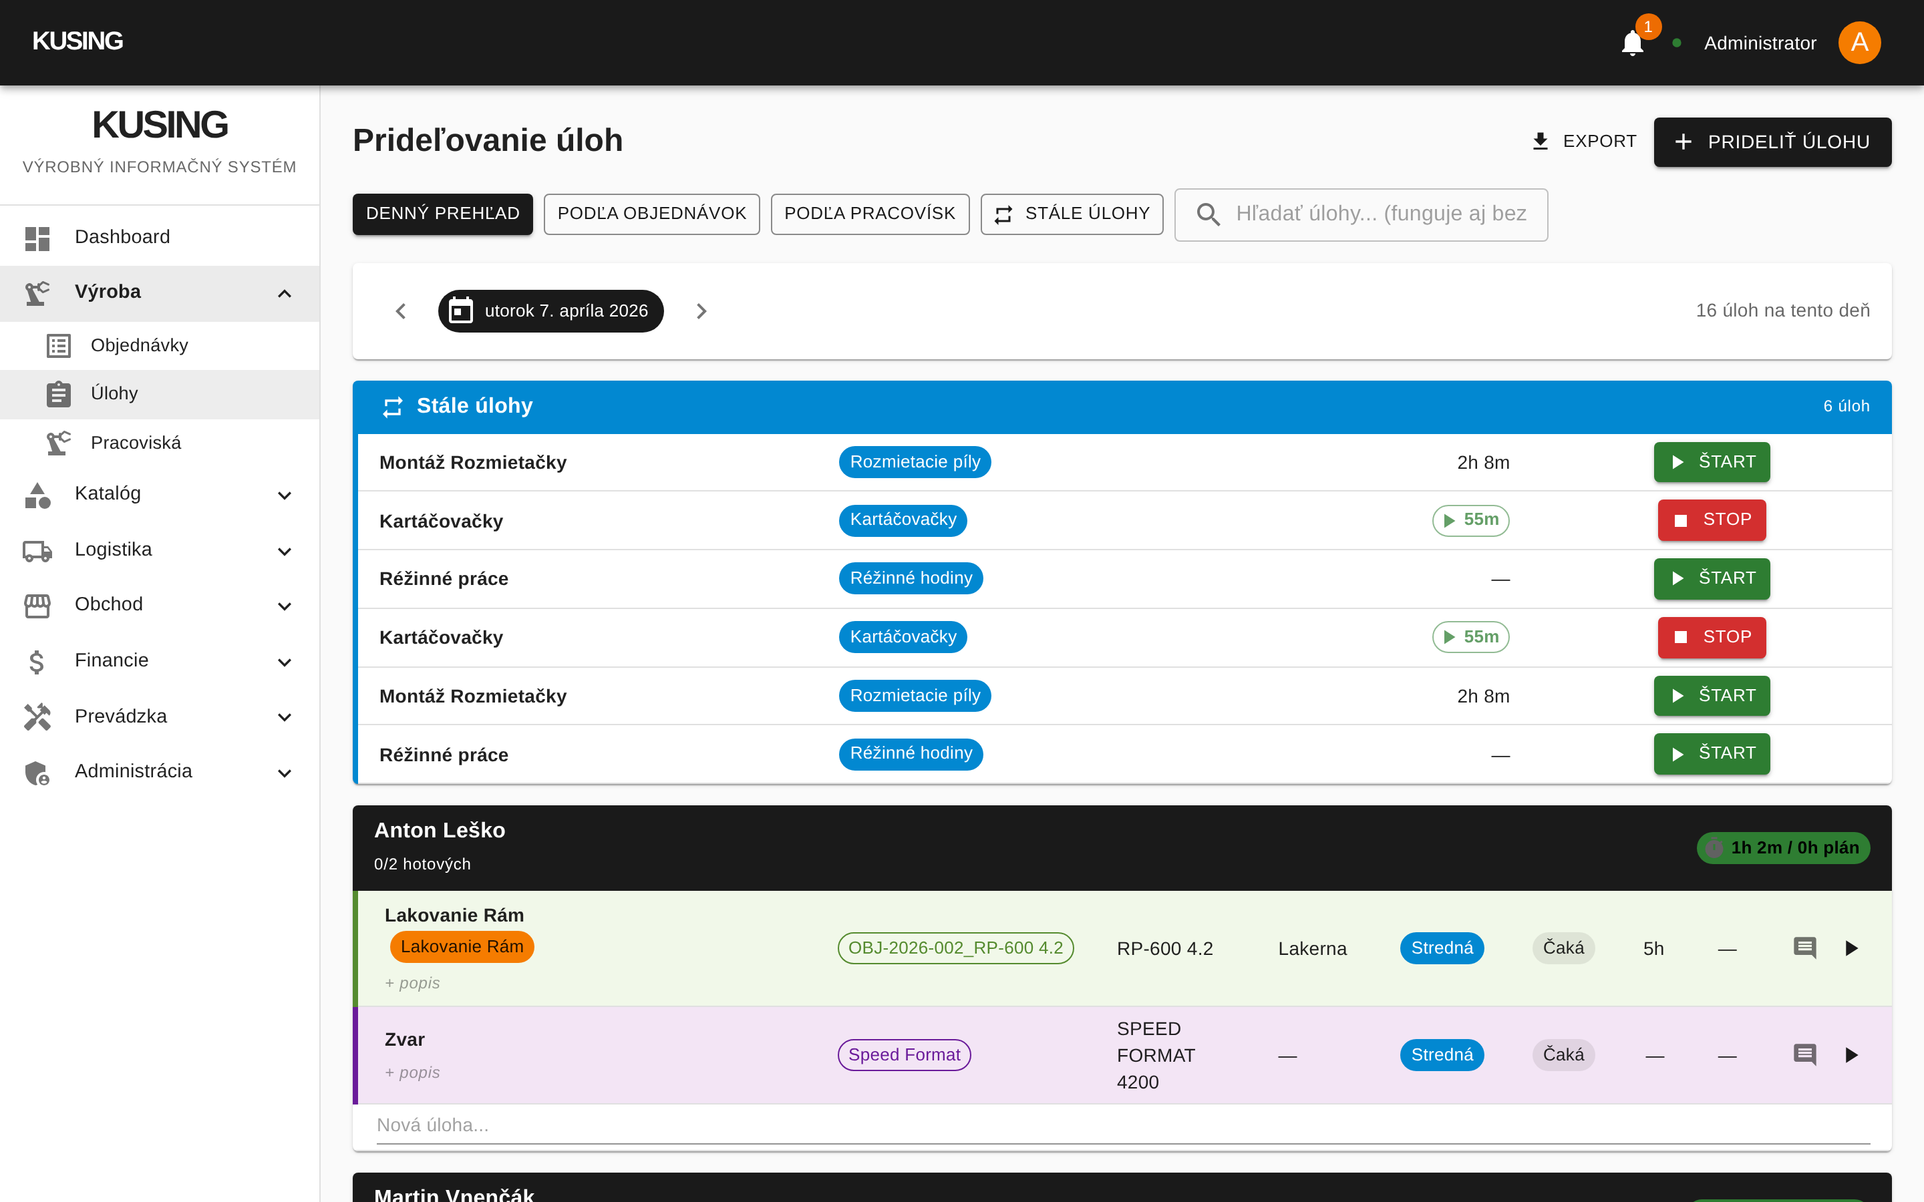The image size is (1924, 1202).
Task: Click the KUSING logo in top bar
Action: [x=77, y=41]
